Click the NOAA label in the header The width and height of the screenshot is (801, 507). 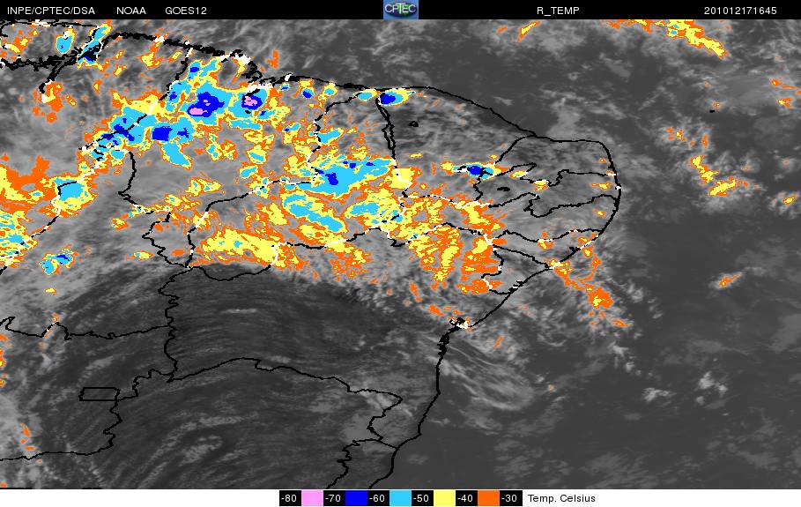[130, 11]
